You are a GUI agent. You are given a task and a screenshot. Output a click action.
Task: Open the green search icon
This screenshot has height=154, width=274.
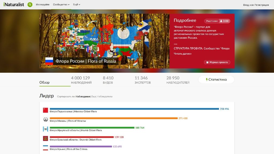coord(30,5)
